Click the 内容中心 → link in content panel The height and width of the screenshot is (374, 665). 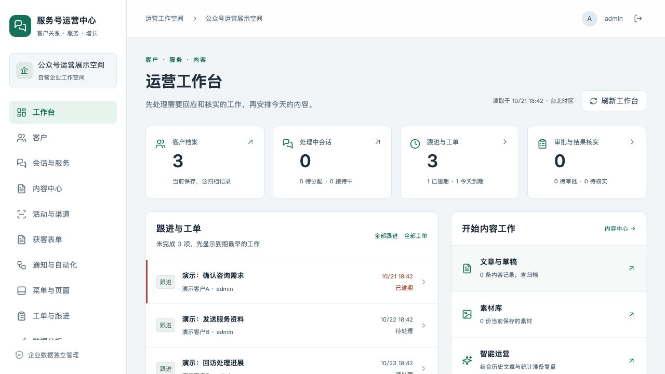coord(620,229)
